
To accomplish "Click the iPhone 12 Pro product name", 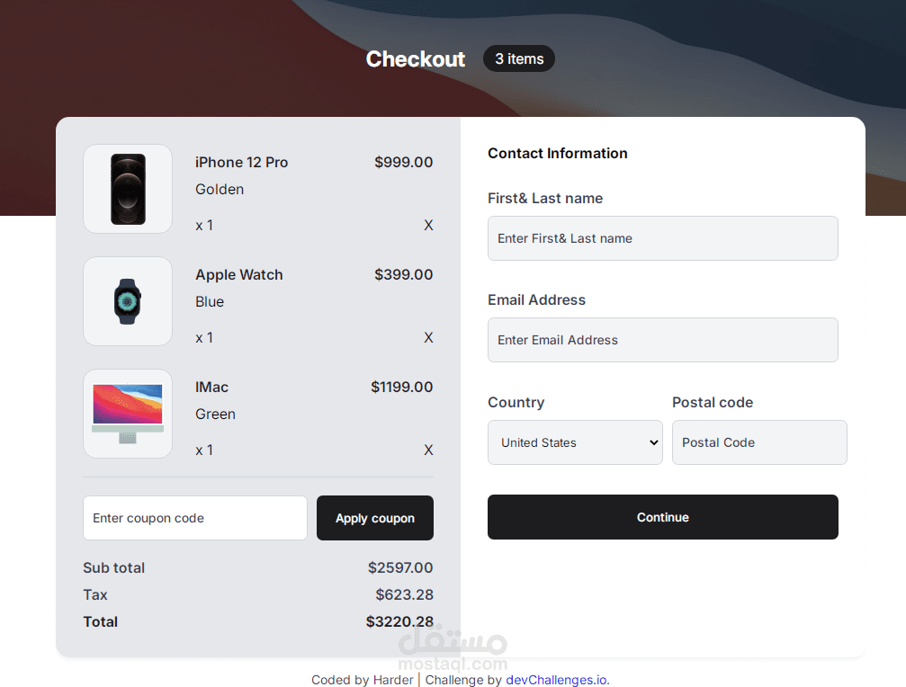I will coord(241,162).
